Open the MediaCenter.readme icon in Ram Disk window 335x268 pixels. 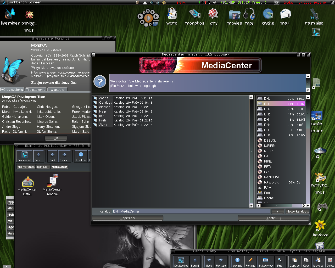(52, 185)
